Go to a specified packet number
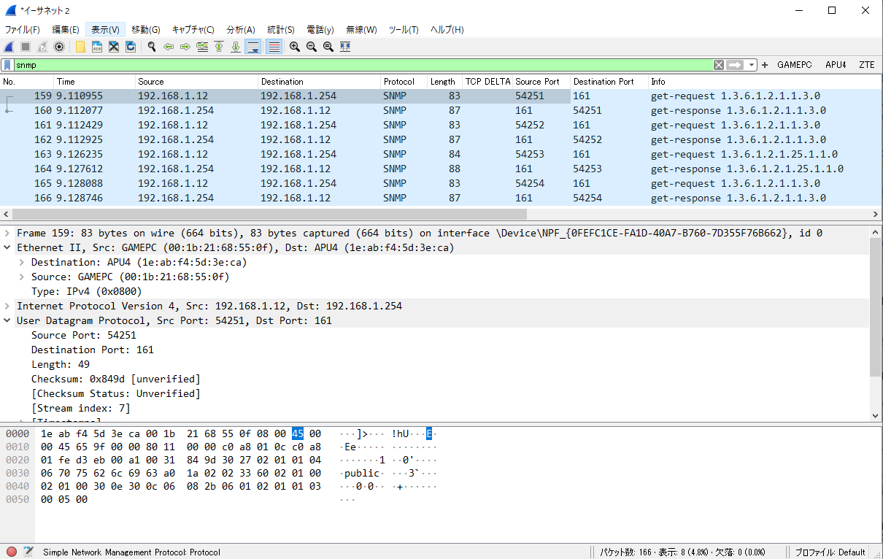The width and height of the screenshot is (883, 559). click(202, 47)
